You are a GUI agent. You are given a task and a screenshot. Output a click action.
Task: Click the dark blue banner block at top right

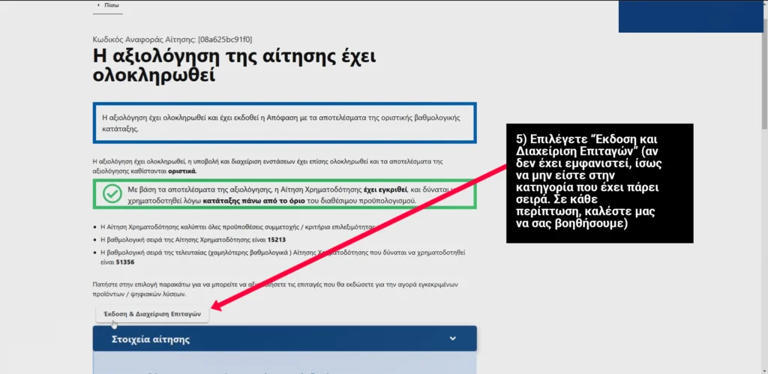[691, 16]
